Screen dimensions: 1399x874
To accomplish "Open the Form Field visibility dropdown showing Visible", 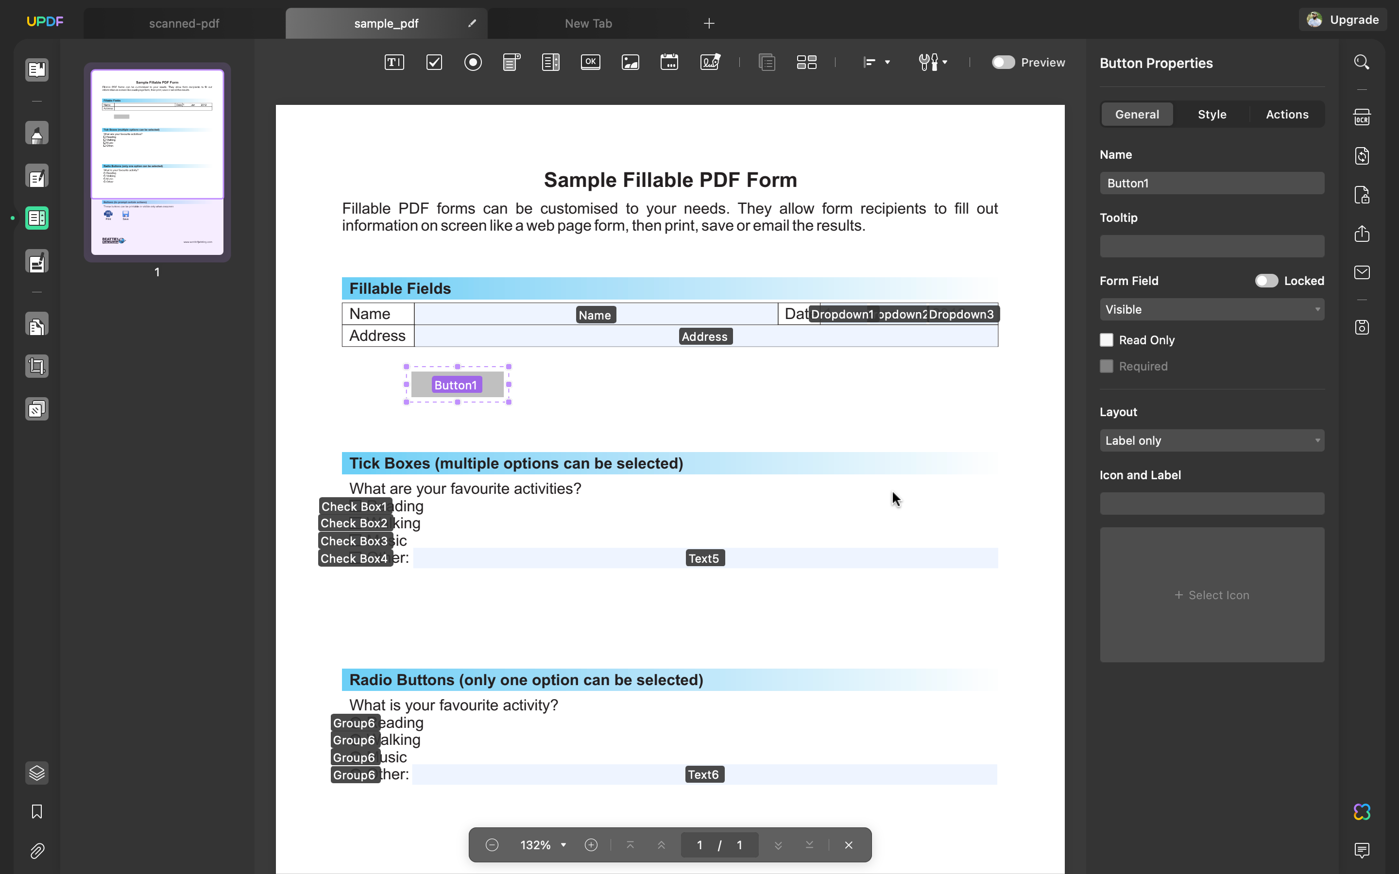I will pos(1211,309).
